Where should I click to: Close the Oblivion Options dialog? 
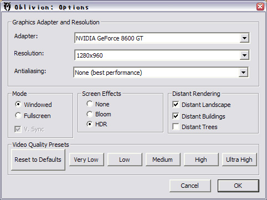click(260, 7)
